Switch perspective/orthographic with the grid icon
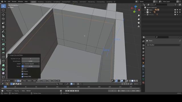The height and width of the screenshot is (102, 182). coord(138,26)
